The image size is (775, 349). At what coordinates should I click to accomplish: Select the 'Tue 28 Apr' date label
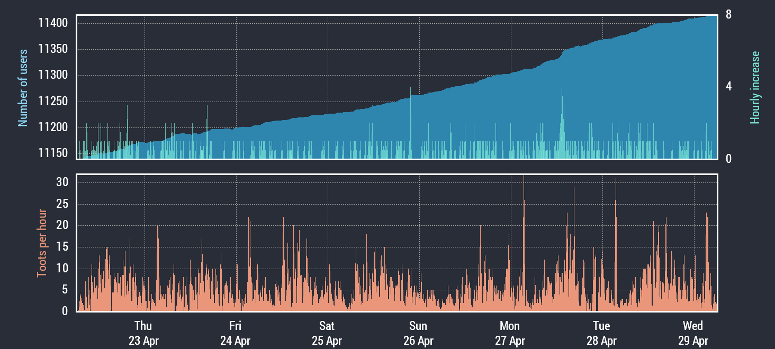pyautogui.click(x=601, y=333)
